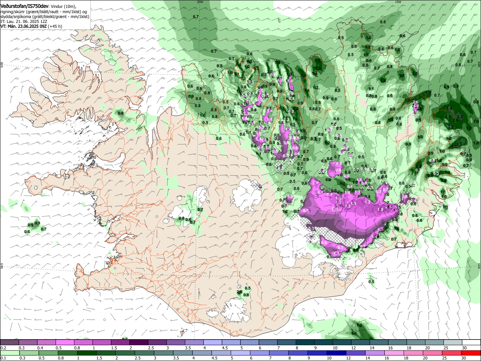
Task: Click the 'VT: Mán. 23.06.2025 09Z (+45 h)' line
Action: click(31, 26)
